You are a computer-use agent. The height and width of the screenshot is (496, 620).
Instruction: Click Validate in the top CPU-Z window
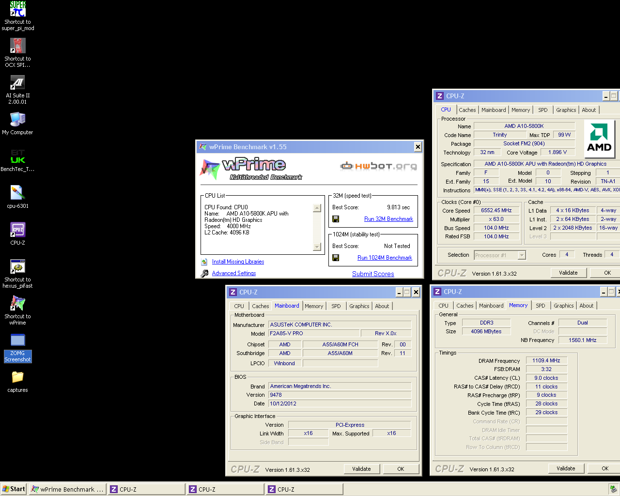[568, 273]
